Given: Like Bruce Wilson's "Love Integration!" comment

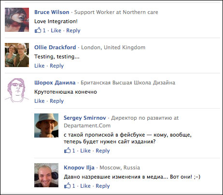Looking at the screenshot, I should 56,30.
